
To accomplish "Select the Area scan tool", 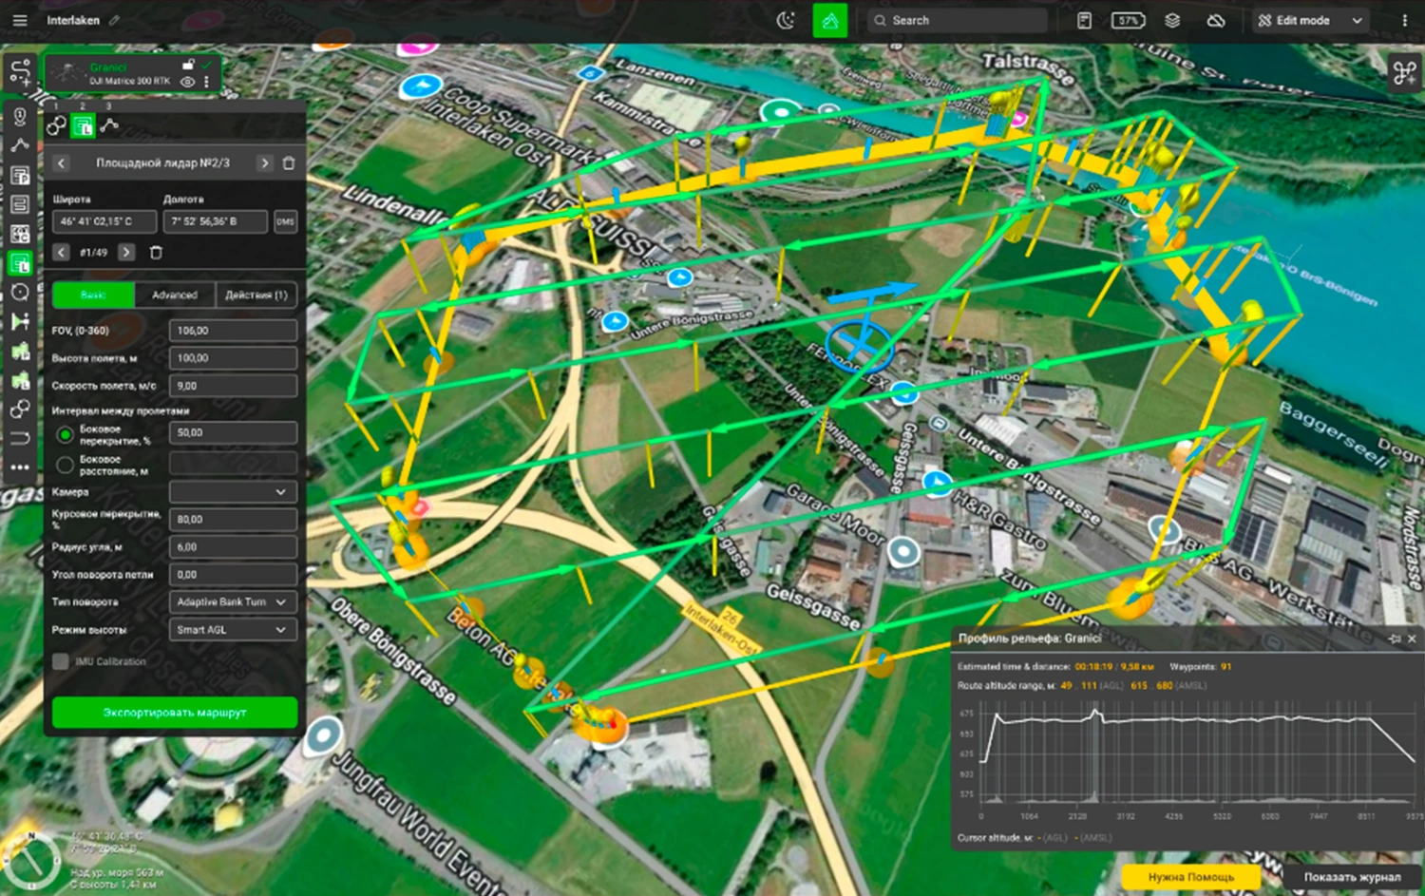I will click(20, 204).
